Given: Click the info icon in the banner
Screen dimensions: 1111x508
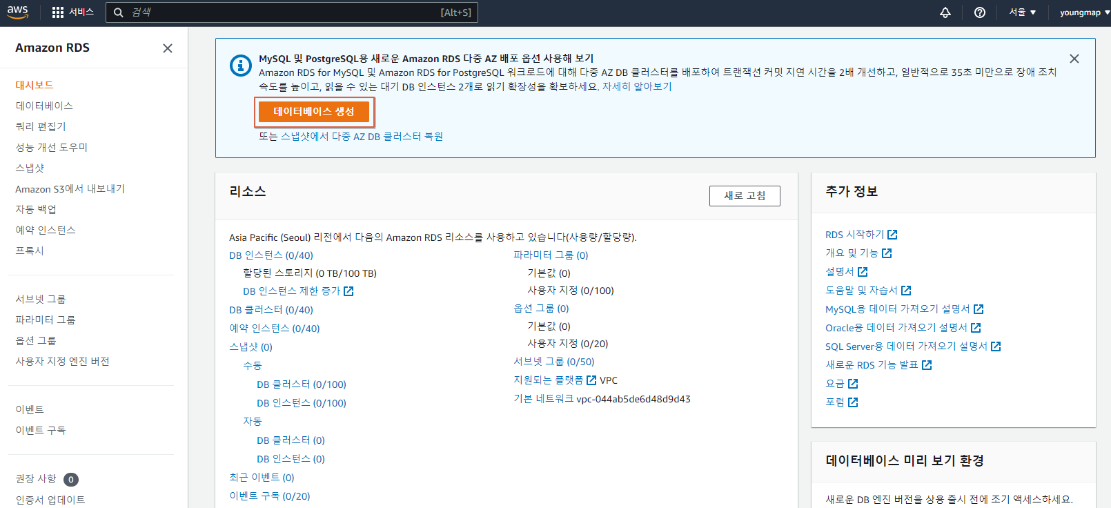Looking at the screenshot, I should click(x=240, y=66).
